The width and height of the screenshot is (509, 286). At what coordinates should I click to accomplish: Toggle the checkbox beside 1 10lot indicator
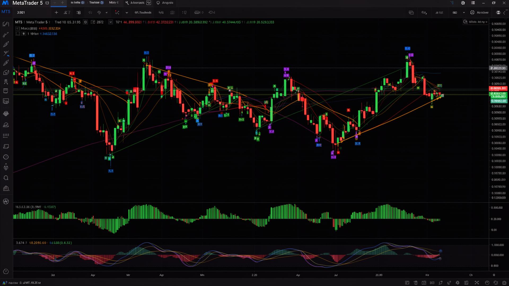pyautogui.click(x=18, y=34)
